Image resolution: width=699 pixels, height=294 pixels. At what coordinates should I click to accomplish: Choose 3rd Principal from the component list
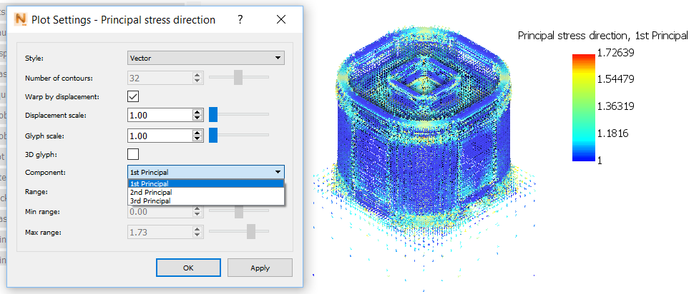(x=206, y=201)
